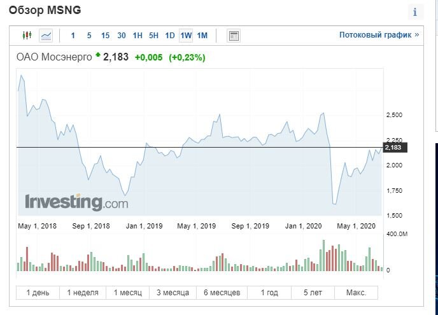This screenshot has height=315, width=438.
Task: Choose the 1 месяц range
Action: click(128, 293)
